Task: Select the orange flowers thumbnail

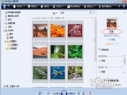Action: tap(58, 30)
